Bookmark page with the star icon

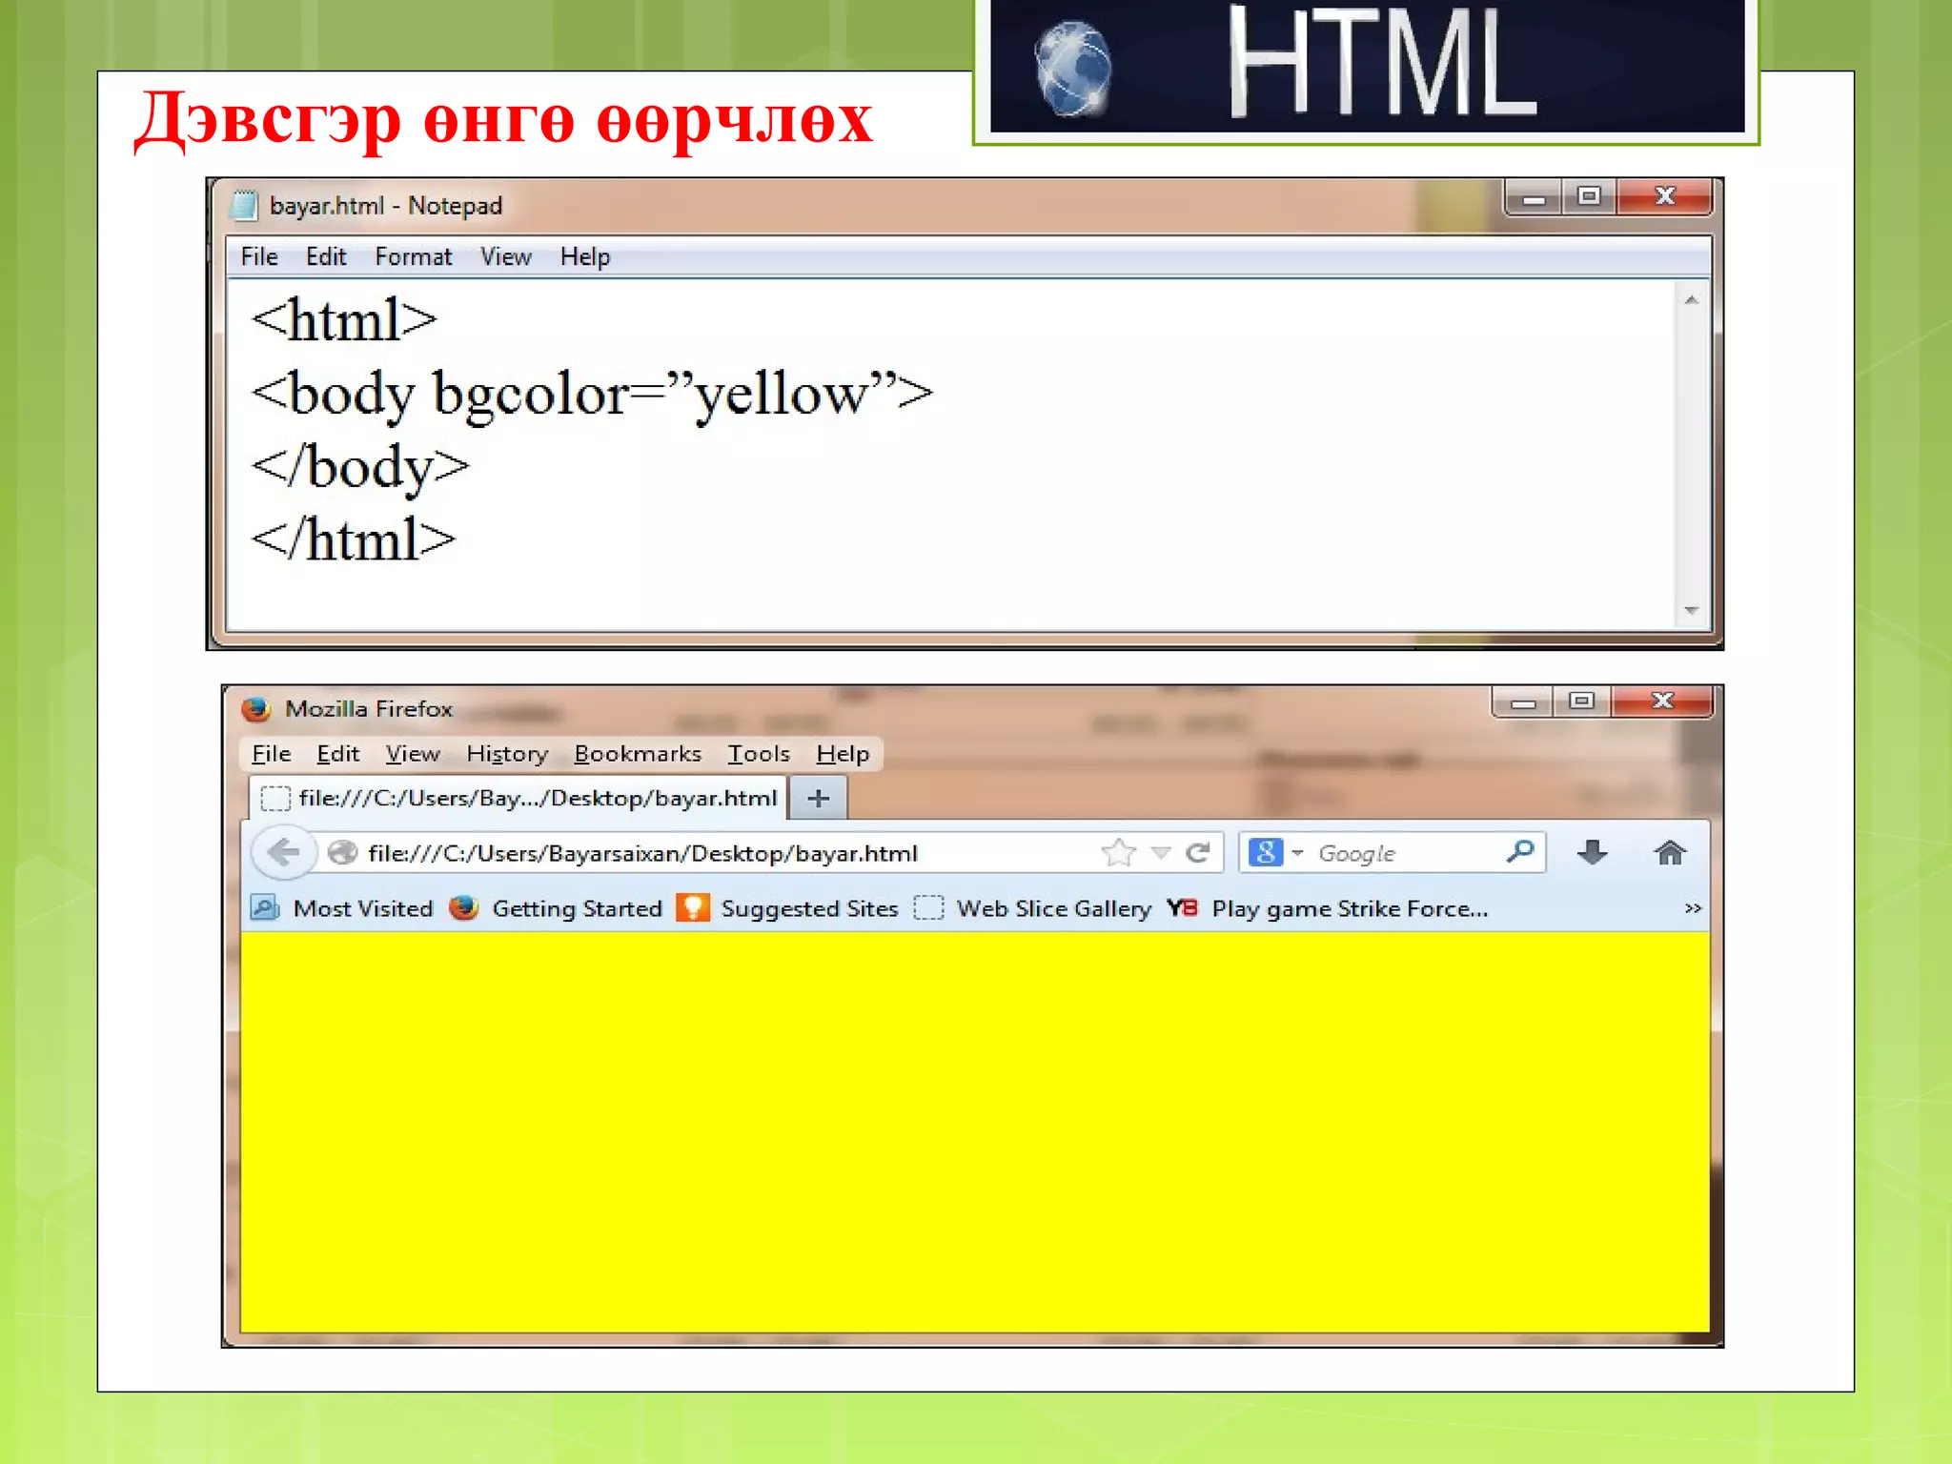click(1119, 852)
